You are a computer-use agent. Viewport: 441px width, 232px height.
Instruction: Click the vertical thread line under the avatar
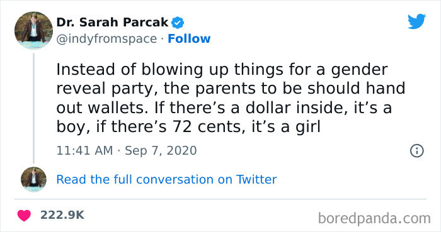click(33, 108)
